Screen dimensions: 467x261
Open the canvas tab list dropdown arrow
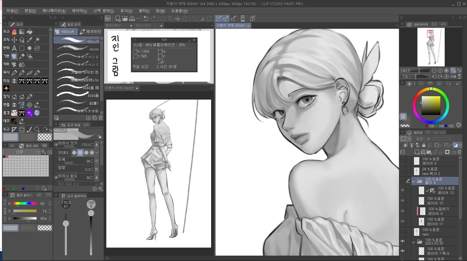[x=396, y=26]
